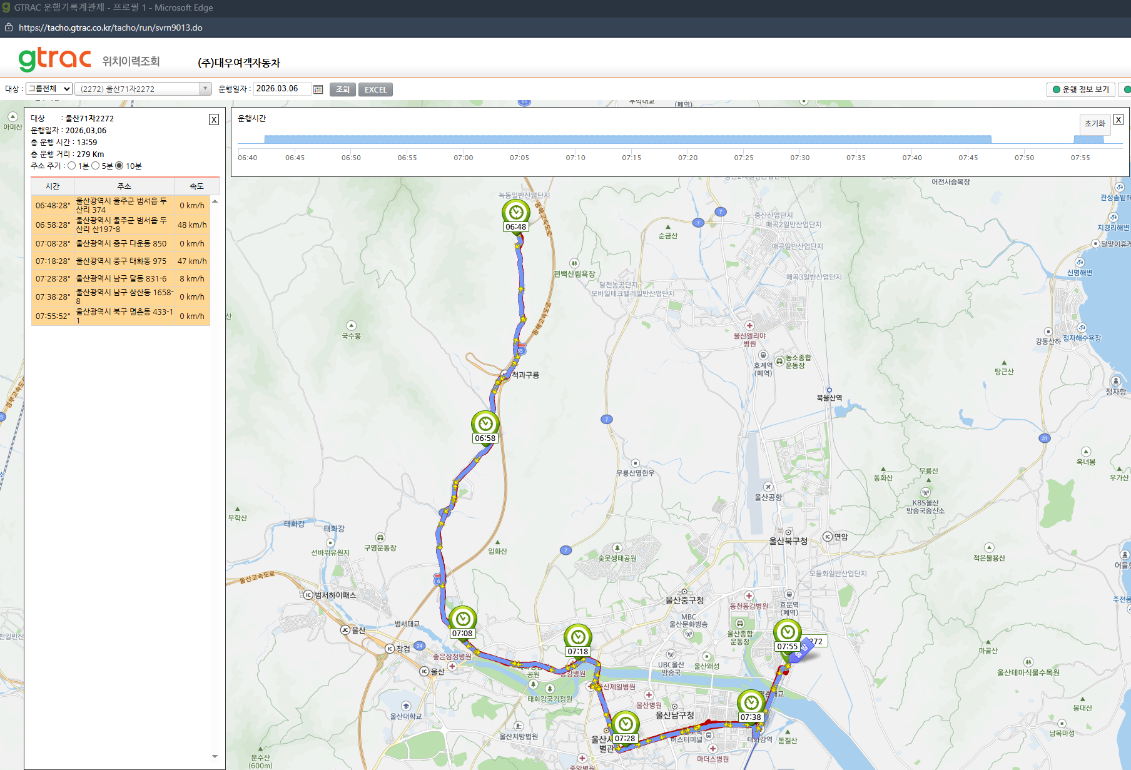Export data with the EXCEL button
The width and height of the screenshot is (1131, 770).
click(375, 89)
